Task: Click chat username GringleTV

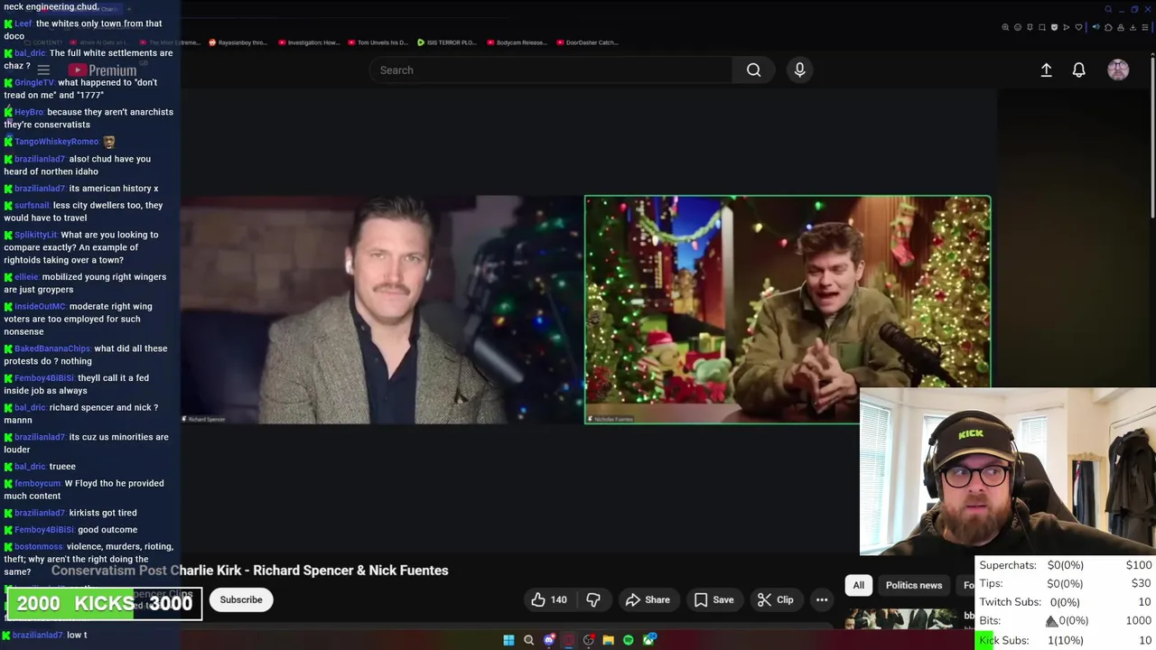Action: tap(34, 82)
